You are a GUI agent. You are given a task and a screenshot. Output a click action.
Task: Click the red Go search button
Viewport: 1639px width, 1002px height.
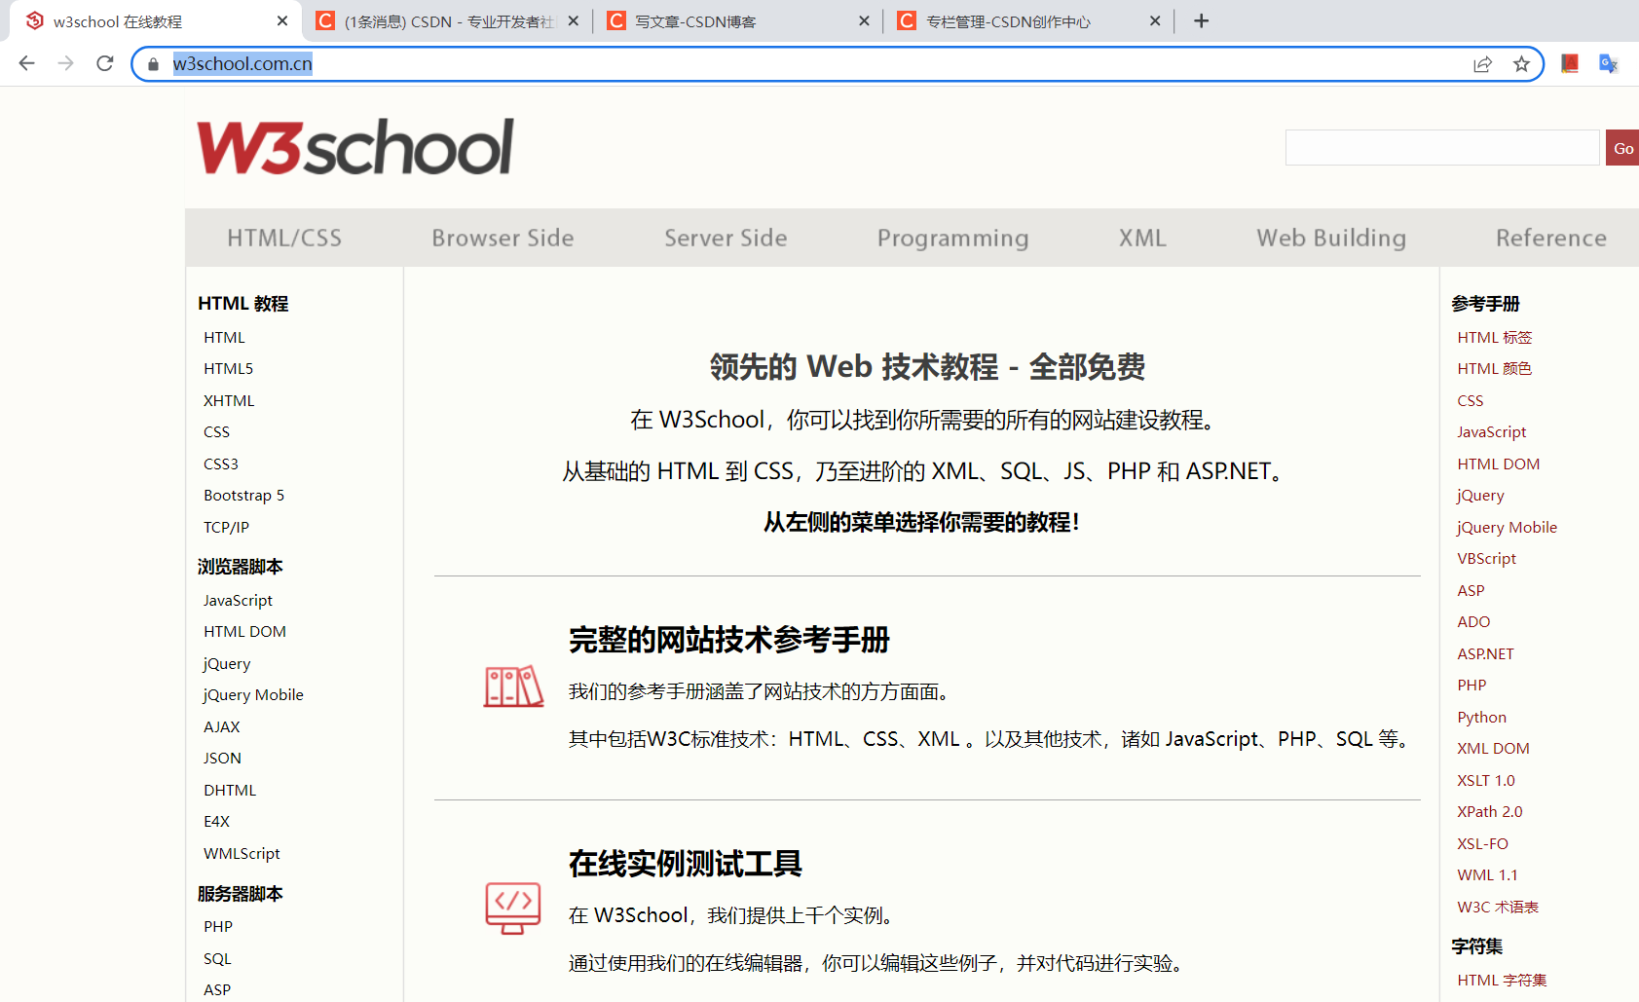point(1622,148)
